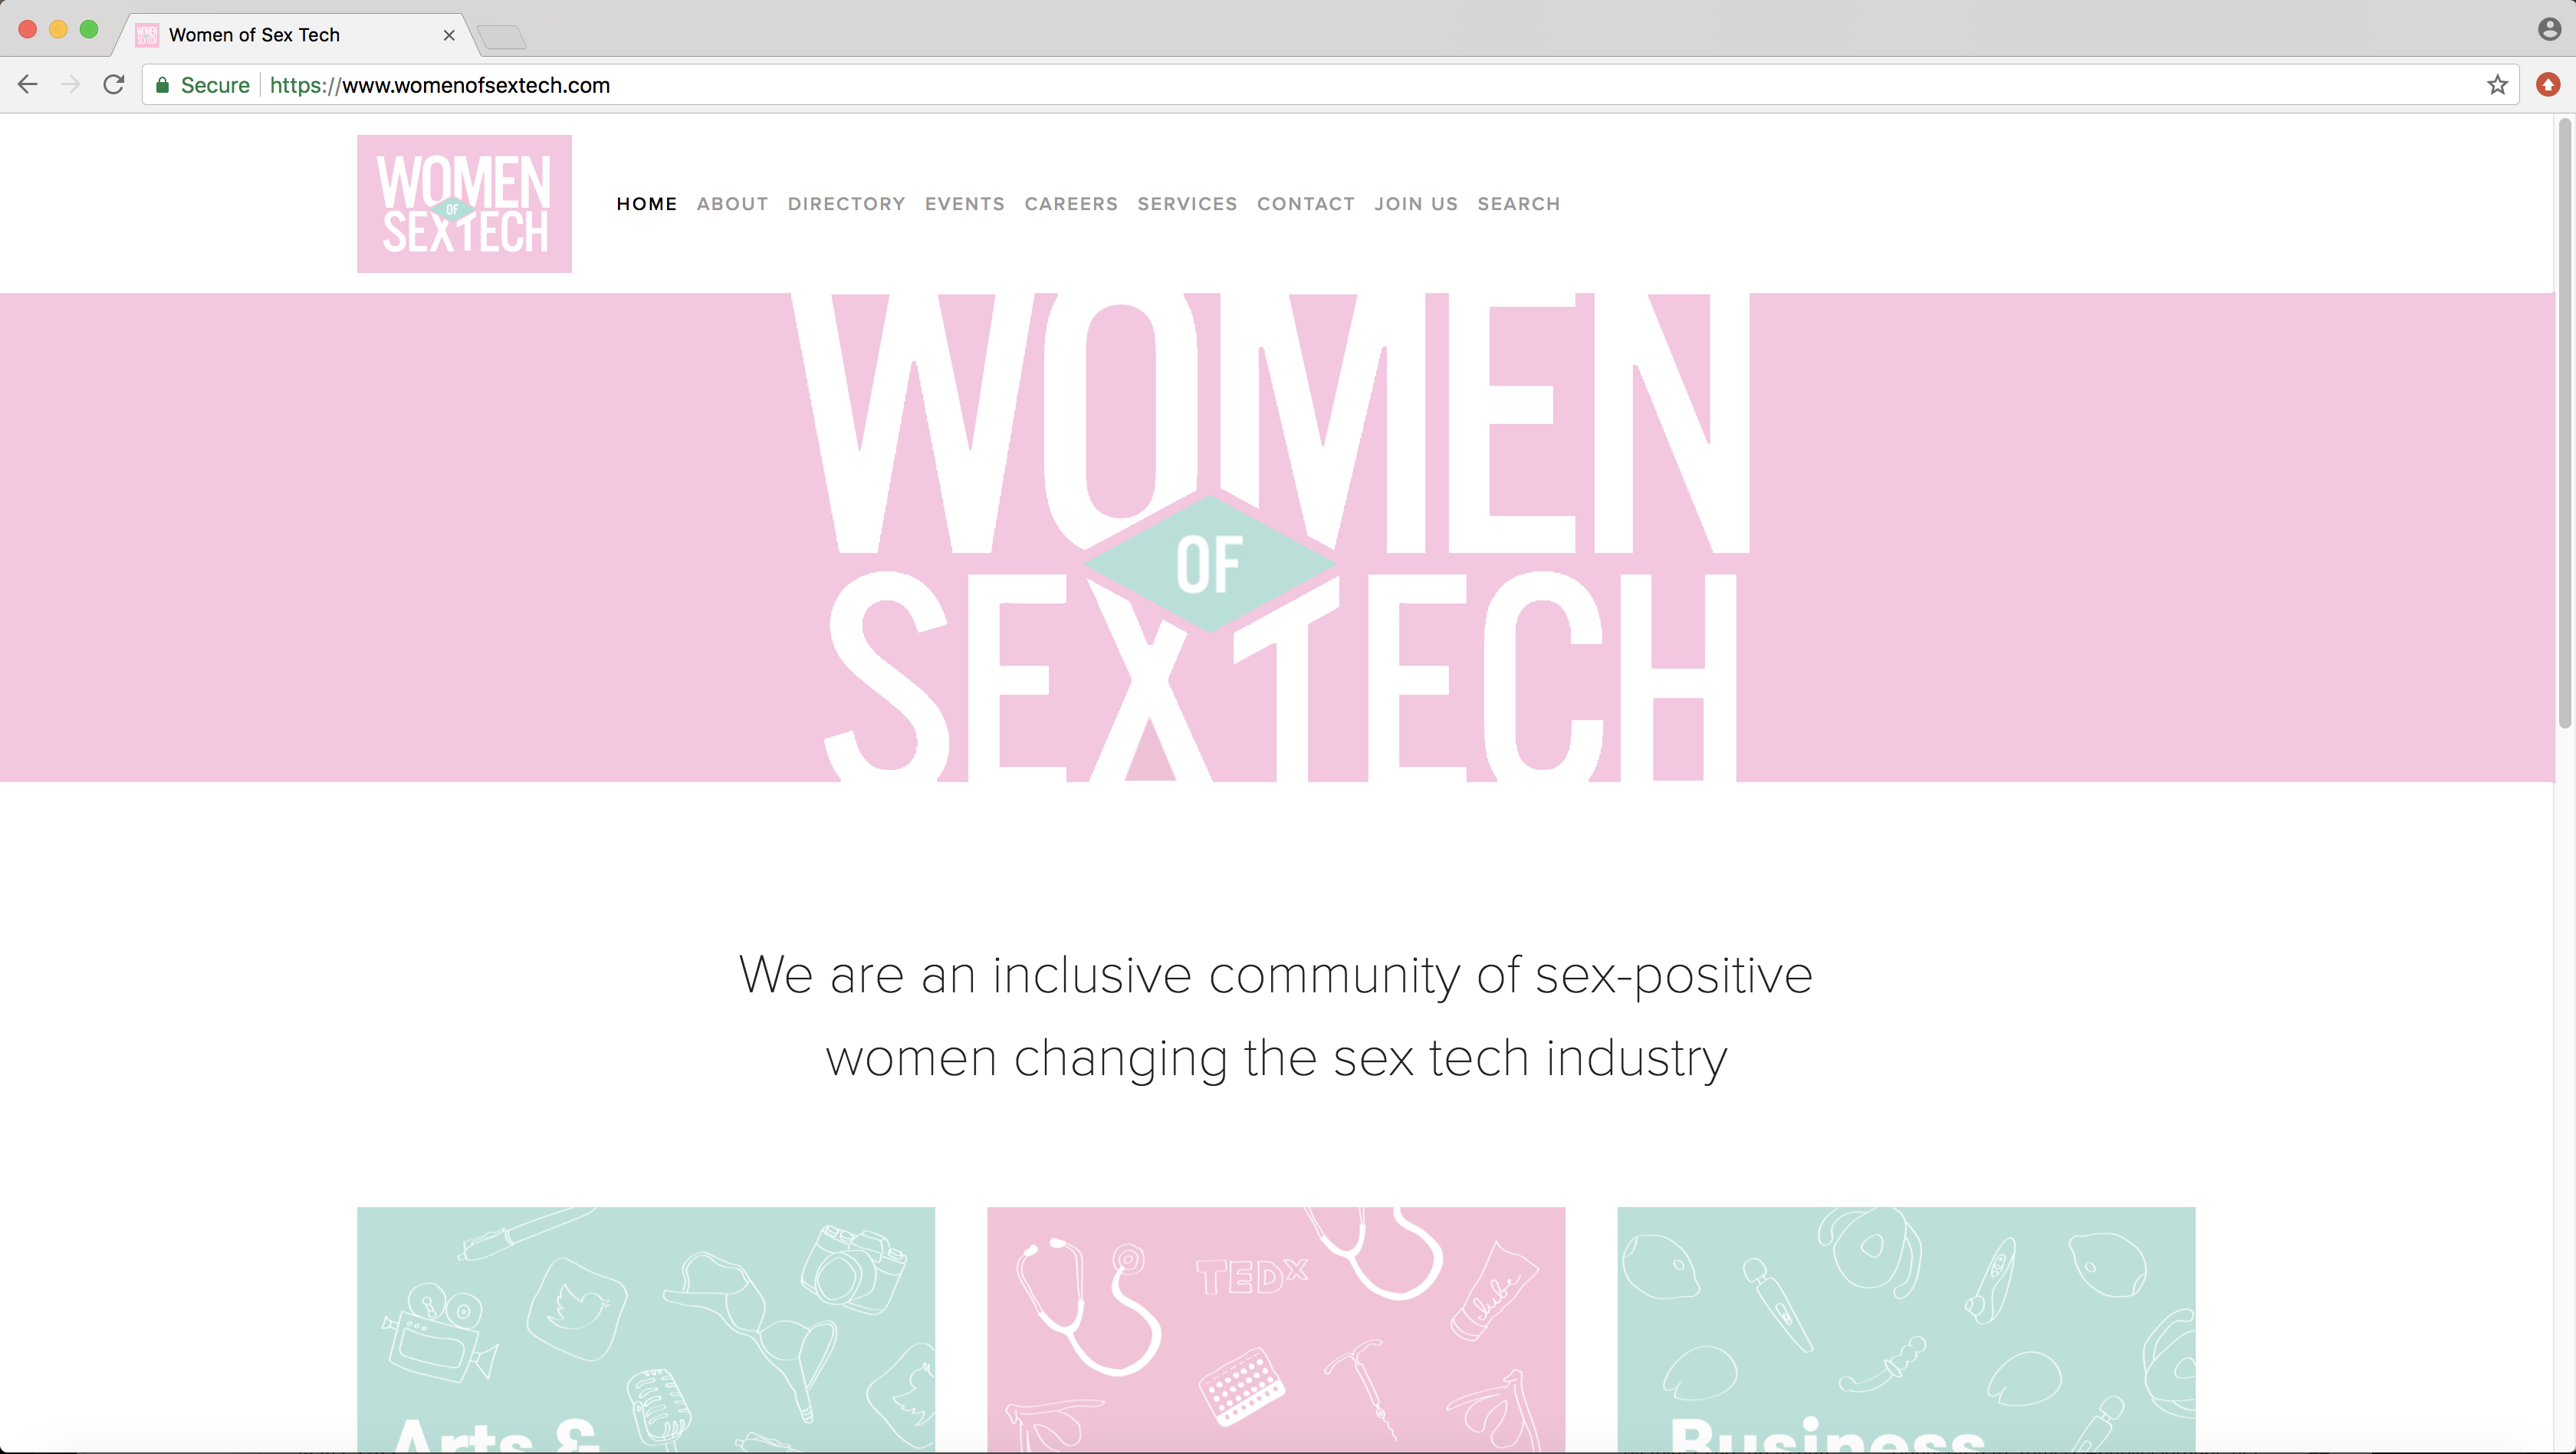Open the Arts category tile

point(646,1329)
